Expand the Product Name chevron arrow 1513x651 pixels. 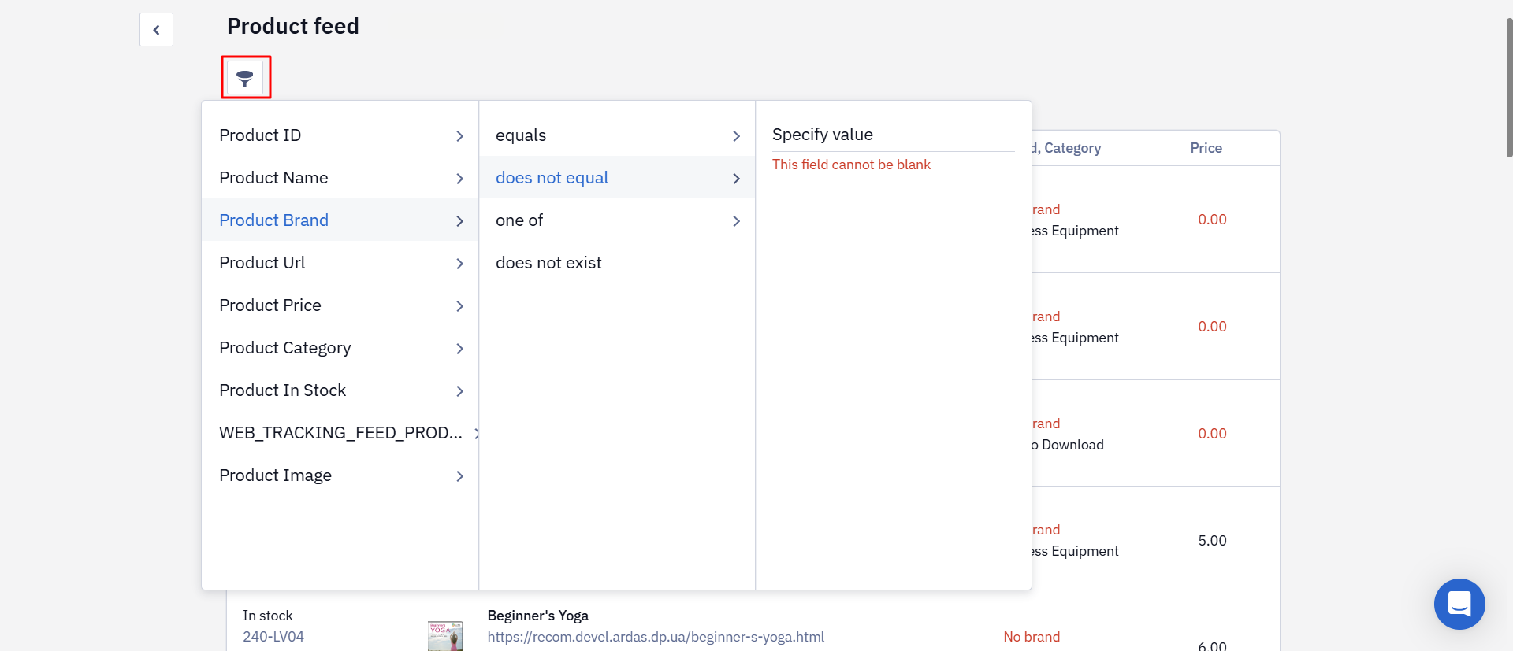[x=459, y=179]
